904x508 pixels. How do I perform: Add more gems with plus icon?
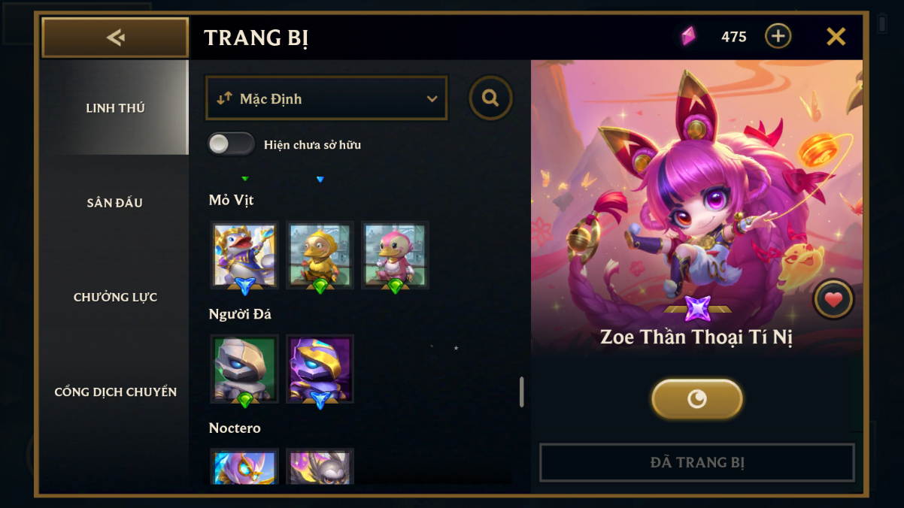pos(778,36)
